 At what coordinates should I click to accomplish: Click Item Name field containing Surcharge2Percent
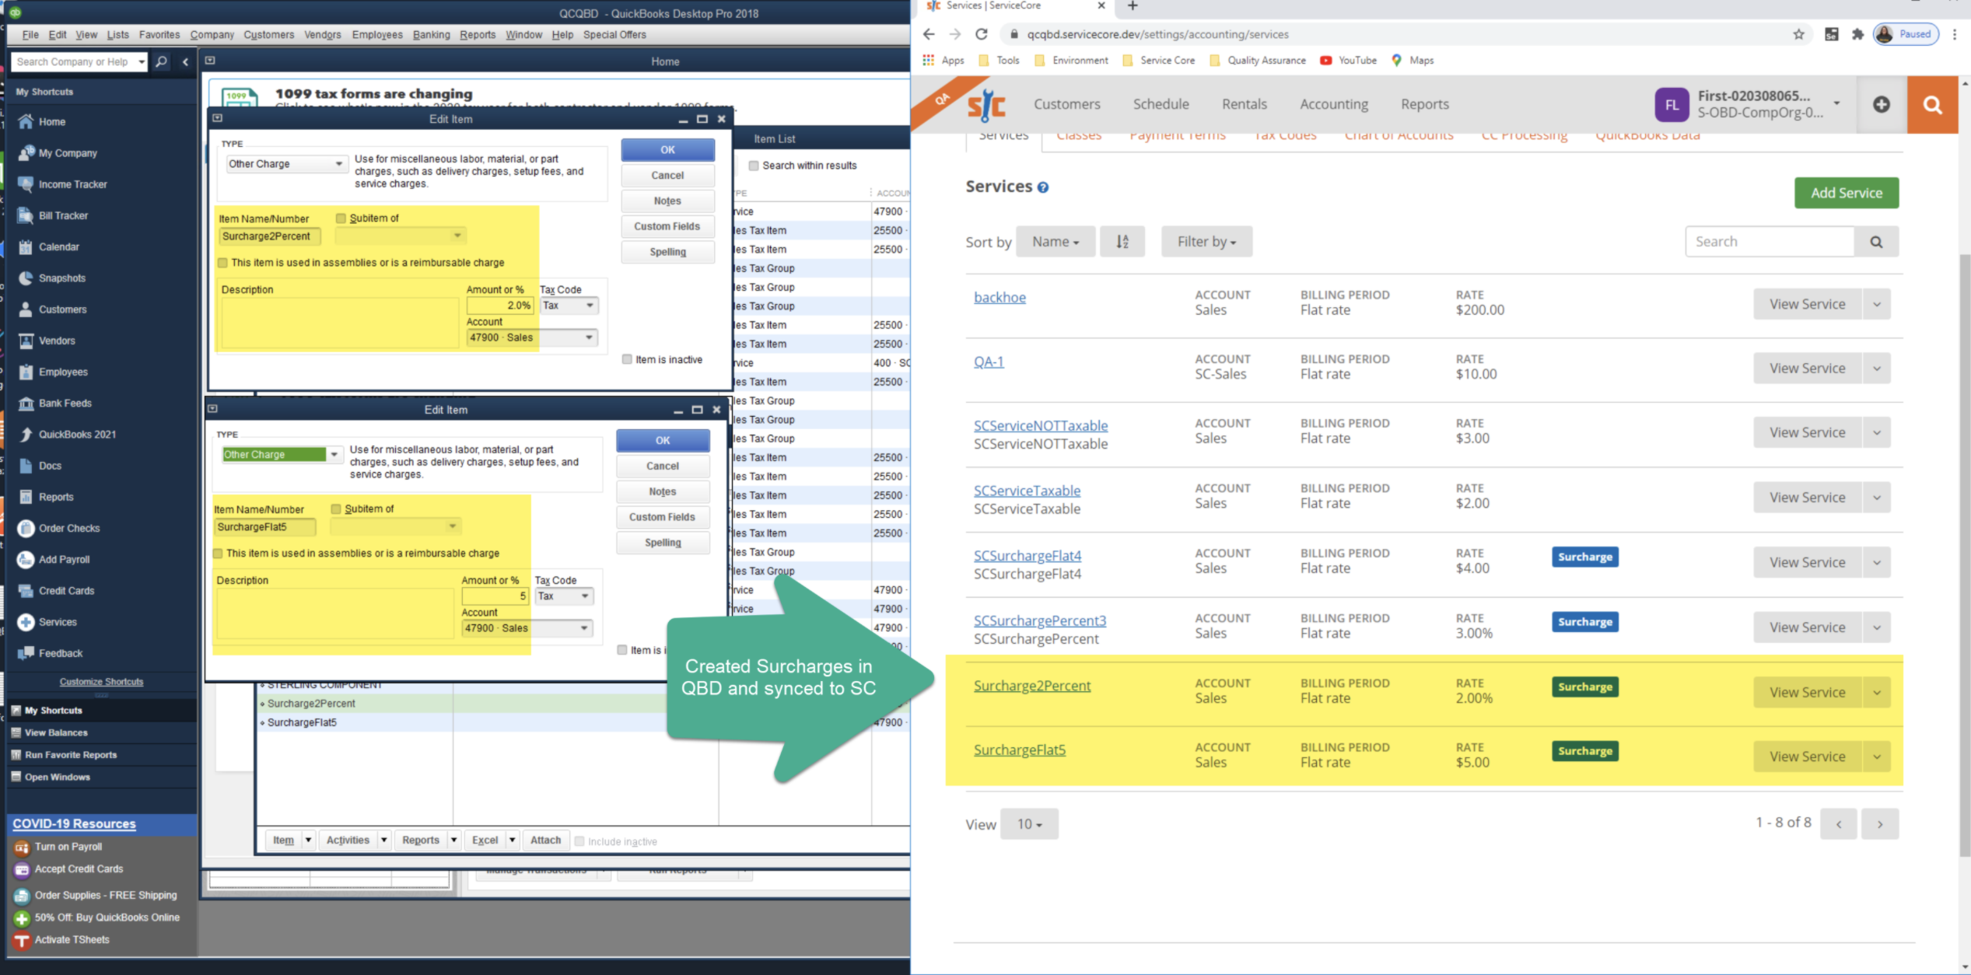tap(269, 236)
